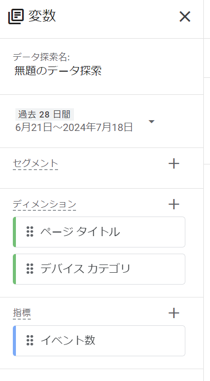Select the デバイス カテゴリ dimension chip
Viewport: 210px width, 381px height.
click(x=99, y=269)
